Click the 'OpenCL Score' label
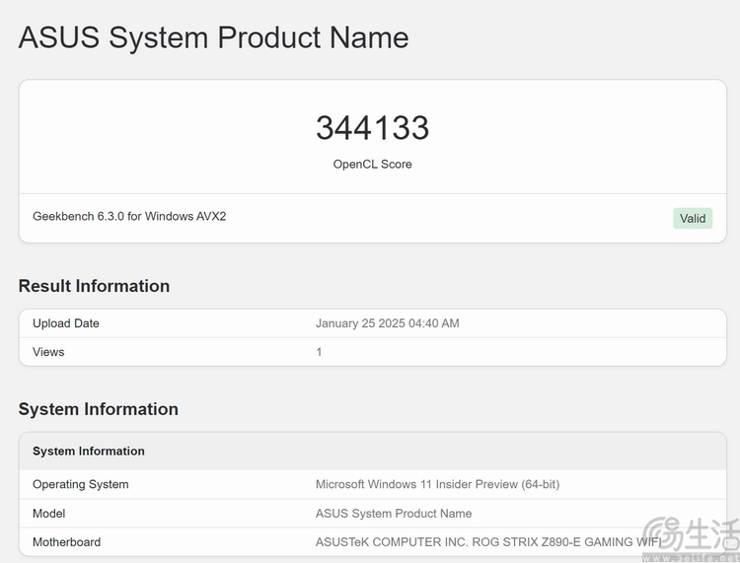The height and width of the screenshot is (563, 740). [372, 164]
